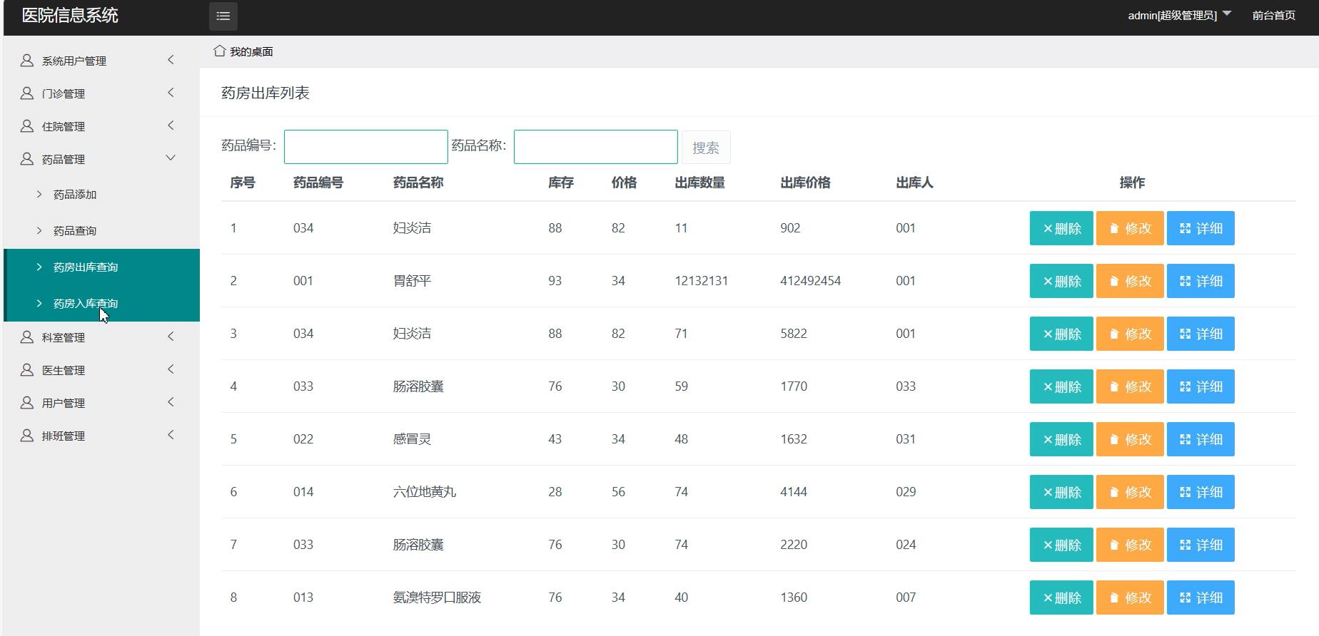Viewport: 1319px width, 636px height.
Task: Click user icon next to 系统用户管理
Action: 27,61
